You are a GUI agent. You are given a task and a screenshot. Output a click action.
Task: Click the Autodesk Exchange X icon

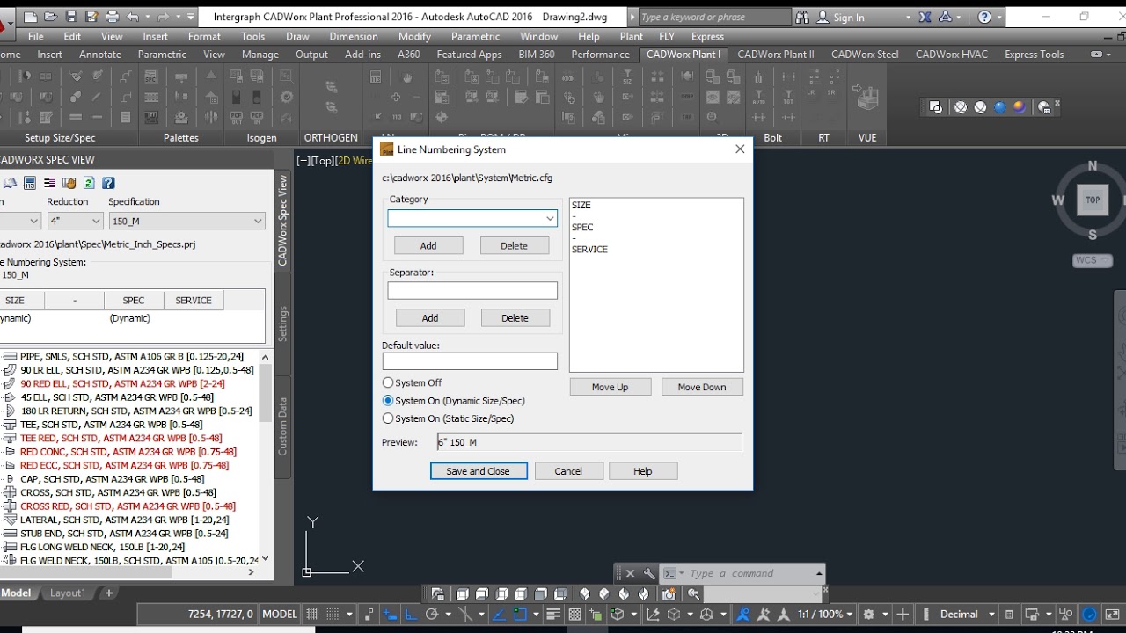pos(925,17)
